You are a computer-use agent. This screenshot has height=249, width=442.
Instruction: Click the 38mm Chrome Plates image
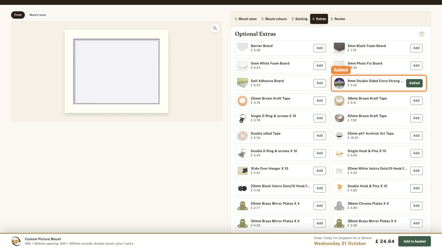click(x=339, y=206)
